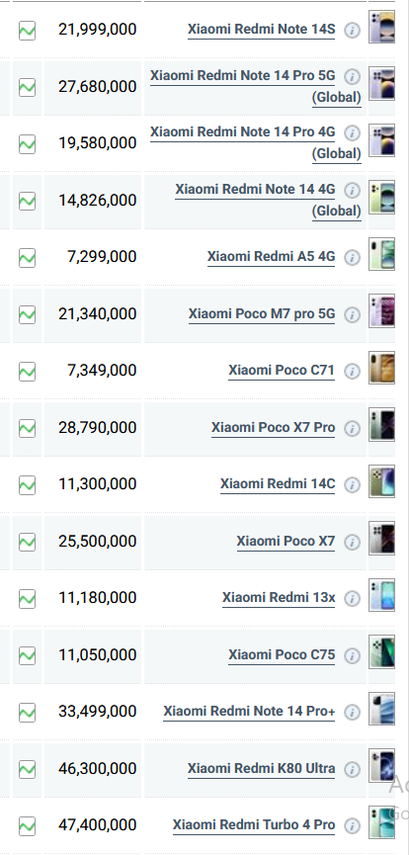Click the golden Xiaomi Poco C71 thumbnail
409x855 pixels.
tap(381, 368)
